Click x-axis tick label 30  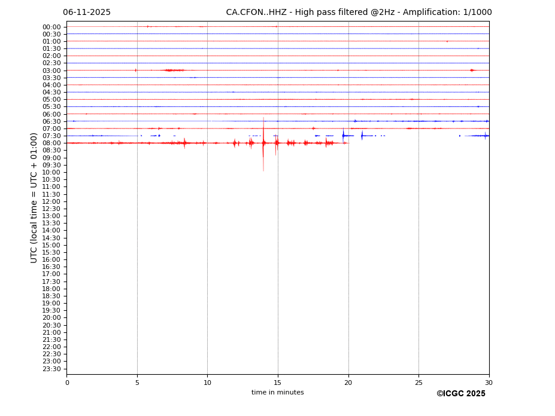(489, 383)
